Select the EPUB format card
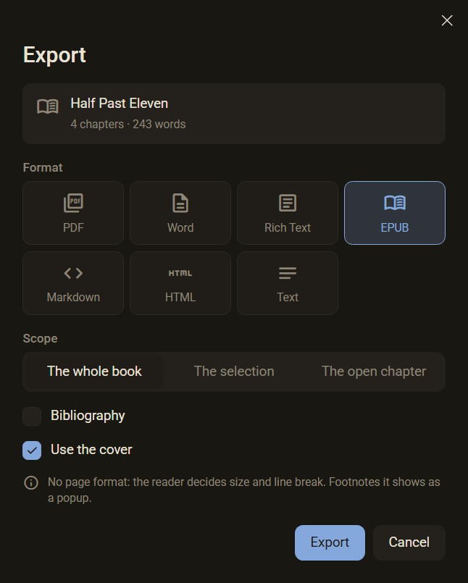The height and width of the screenshot is (583, 468). [x=395, y=213]
